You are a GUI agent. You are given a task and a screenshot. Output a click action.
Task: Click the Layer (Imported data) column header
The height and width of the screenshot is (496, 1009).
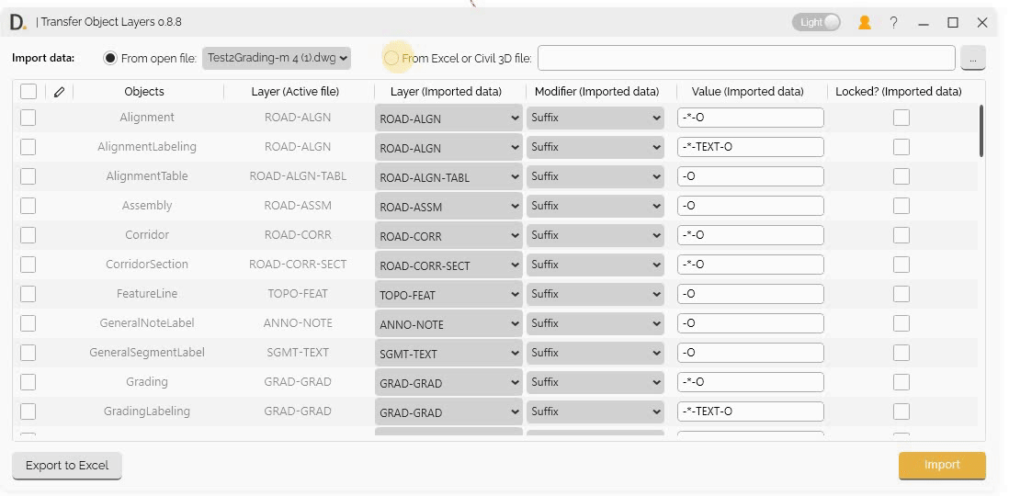[446, 91]
